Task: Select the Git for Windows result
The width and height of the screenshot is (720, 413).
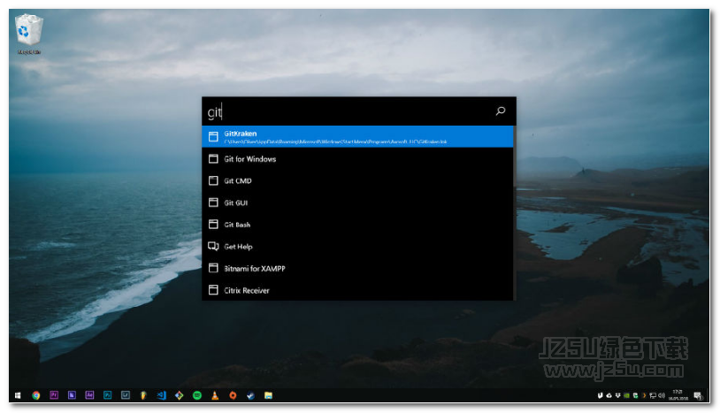Action: tap(357, 159)
